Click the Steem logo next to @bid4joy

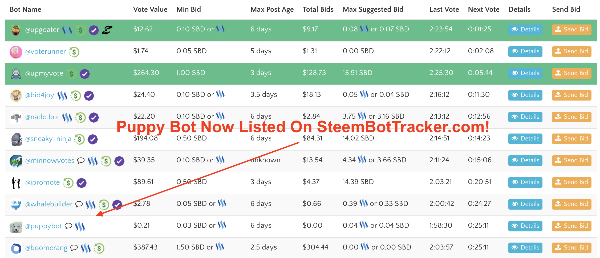tap(62, 95)
